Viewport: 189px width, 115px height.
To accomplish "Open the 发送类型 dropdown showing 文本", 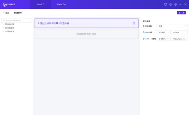I will [172, 26].
